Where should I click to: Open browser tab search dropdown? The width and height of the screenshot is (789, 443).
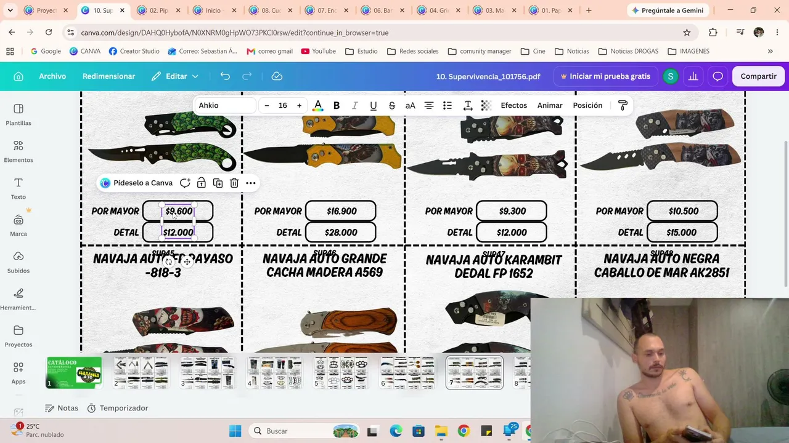[x=10, y=10]
